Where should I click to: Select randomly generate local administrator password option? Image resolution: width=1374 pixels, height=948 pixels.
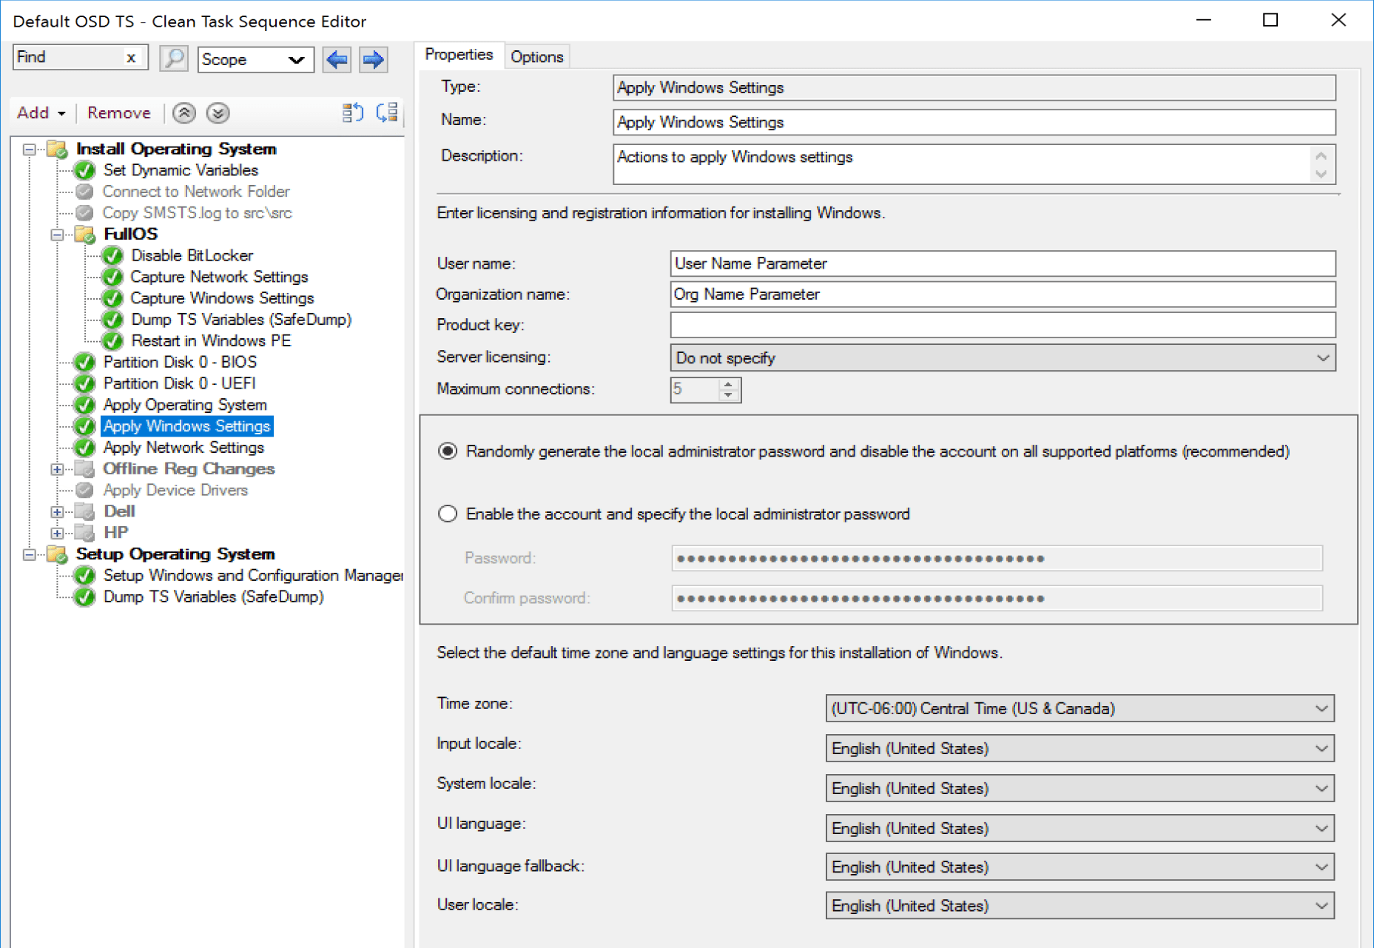click(x=448, y=451)
